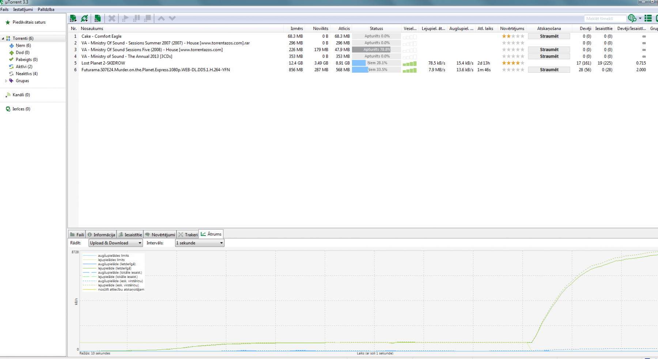Move torrent up the queue with the up arrow
This screenshot has width=658, height=359.
tap(161, 18)
